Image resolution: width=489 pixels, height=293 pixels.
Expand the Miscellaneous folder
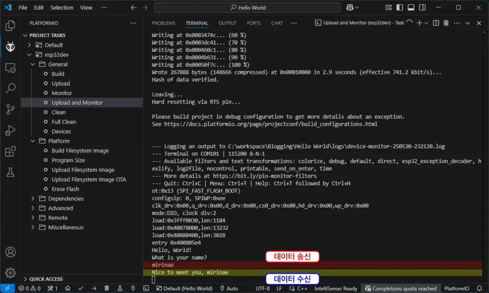pyautogui.click(x=33, y=227)
